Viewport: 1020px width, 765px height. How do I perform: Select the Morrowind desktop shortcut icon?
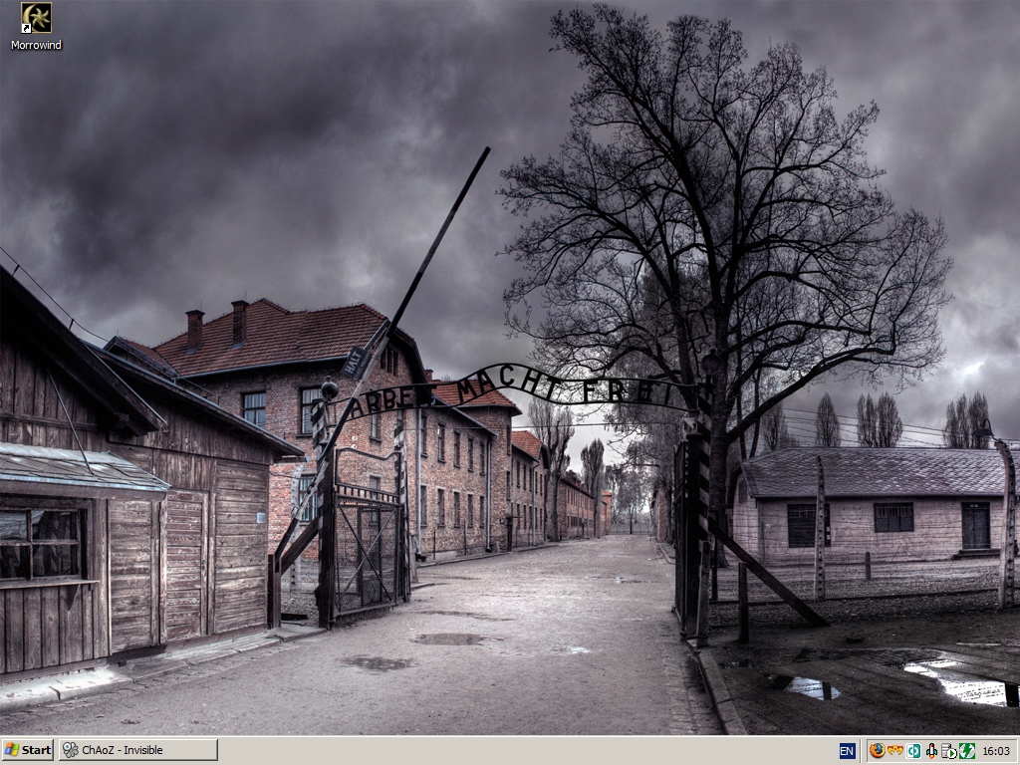click(36, 17)
